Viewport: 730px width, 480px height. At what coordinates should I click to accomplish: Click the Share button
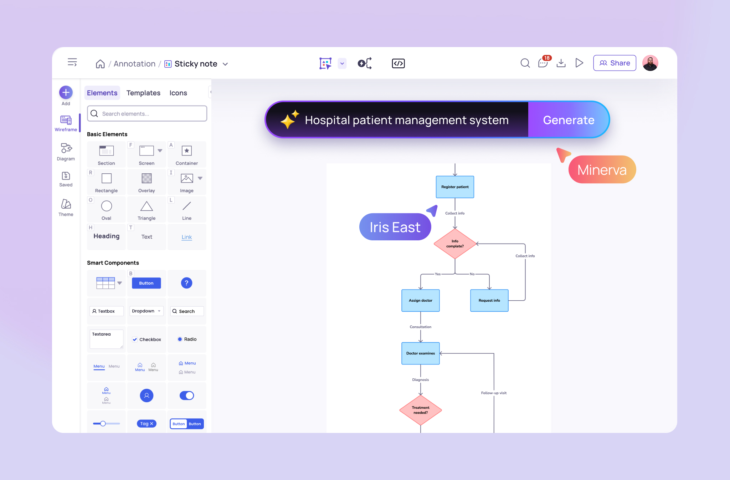614,63
